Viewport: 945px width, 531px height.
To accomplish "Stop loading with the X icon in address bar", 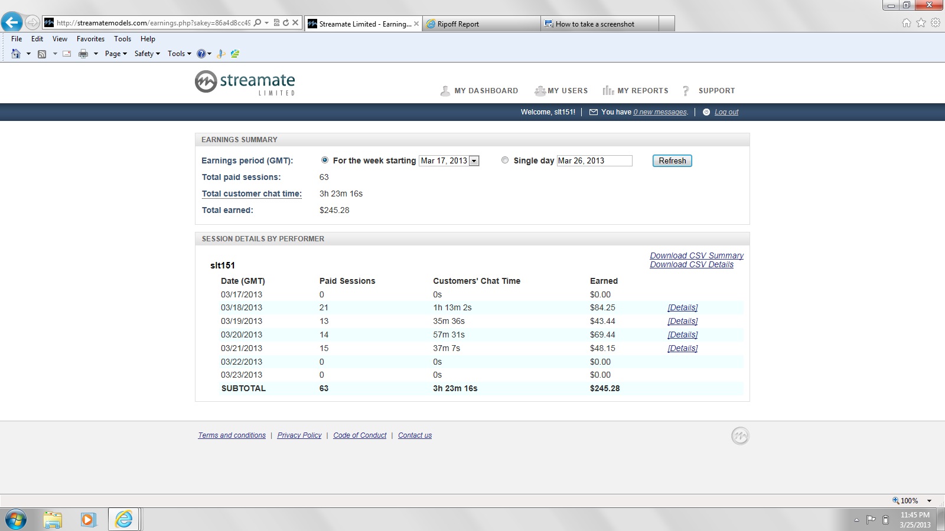I will (x=295, y=23).
